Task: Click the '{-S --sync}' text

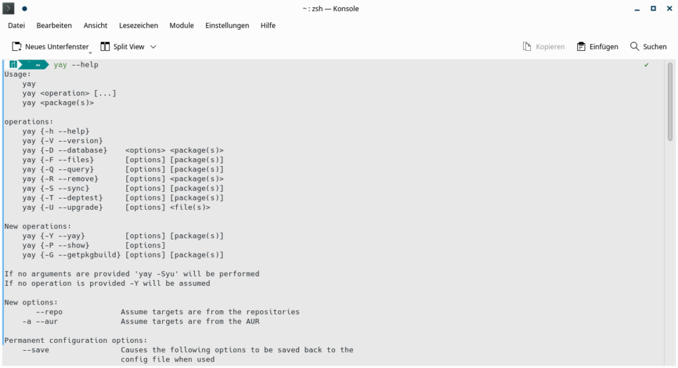Action: [x=65, y=189]
